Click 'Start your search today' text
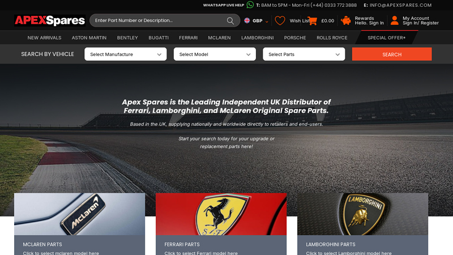The width and height of the screenshot is (453, 255). [x=226, y=143]
